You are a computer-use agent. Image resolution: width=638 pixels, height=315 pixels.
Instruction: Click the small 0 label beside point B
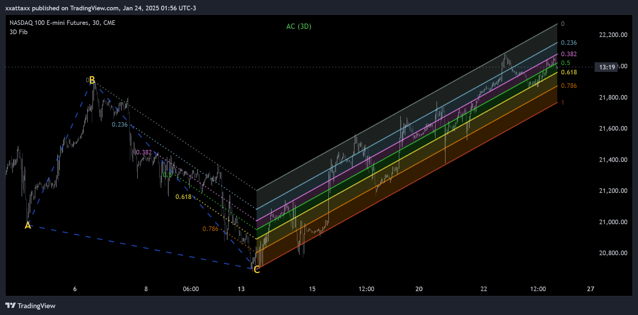pos(87,80)
